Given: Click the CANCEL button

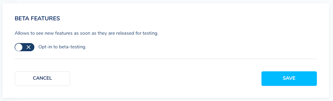Looking at the screenshot, I should [42, 79].
